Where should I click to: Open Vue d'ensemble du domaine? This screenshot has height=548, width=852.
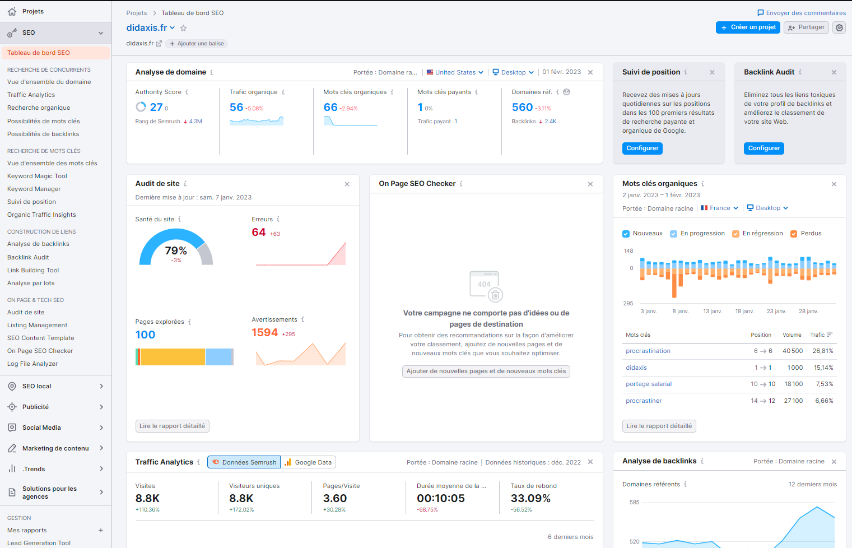pos(49,82)
